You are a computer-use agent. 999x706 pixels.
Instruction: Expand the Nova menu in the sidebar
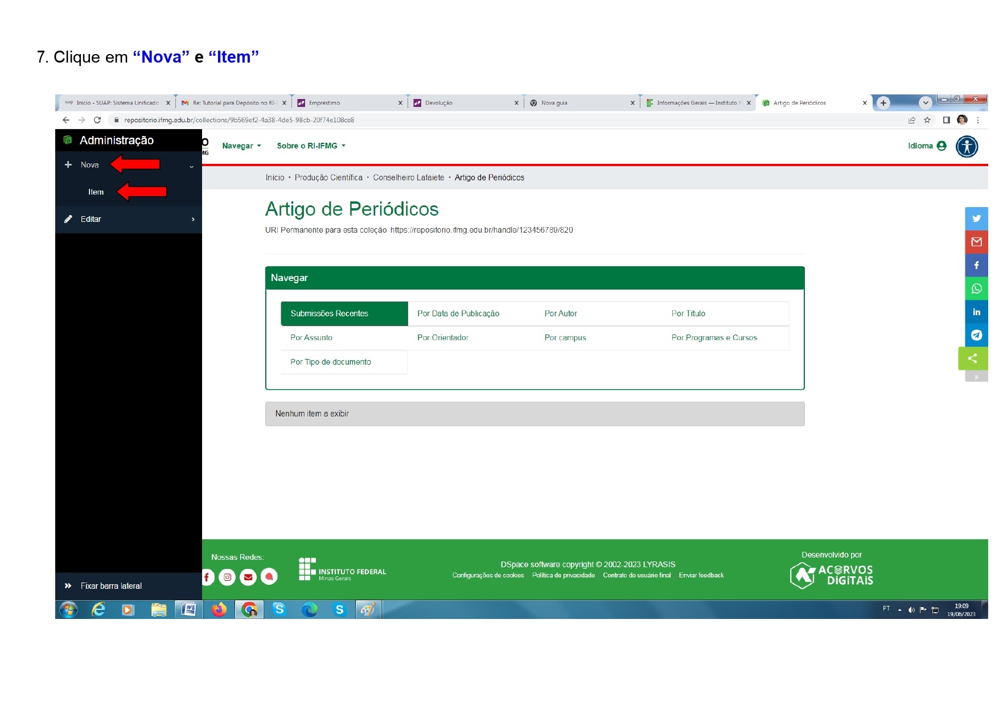[89, 165]
